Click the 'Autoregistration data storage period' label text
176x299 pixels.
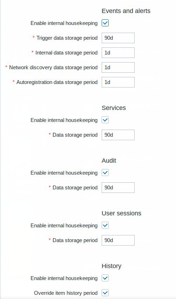pos(57,82)
